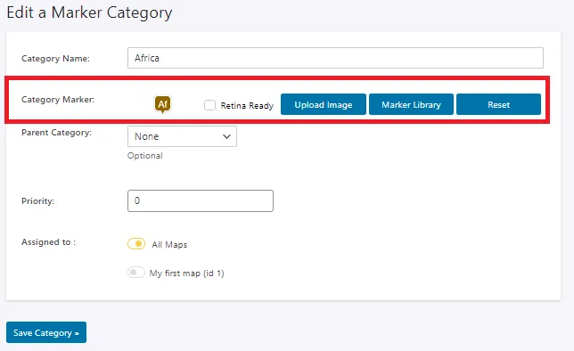Reset the category marker

(x=498, y=104)
